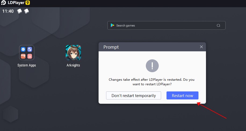Open the pink Gallery icon in System Apps

click(30, 56)
